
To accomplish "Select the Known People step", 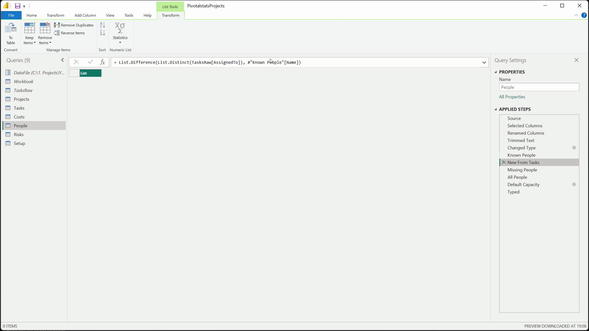I will pos(539,155).
